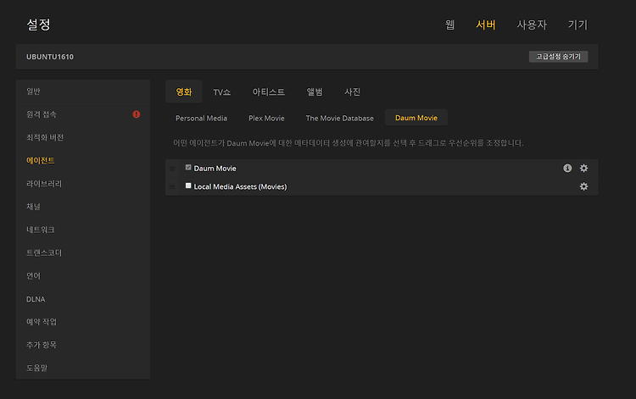Select the 사진 agent tab
This screenshot has width=636, height=399.
tap(352, 92)
